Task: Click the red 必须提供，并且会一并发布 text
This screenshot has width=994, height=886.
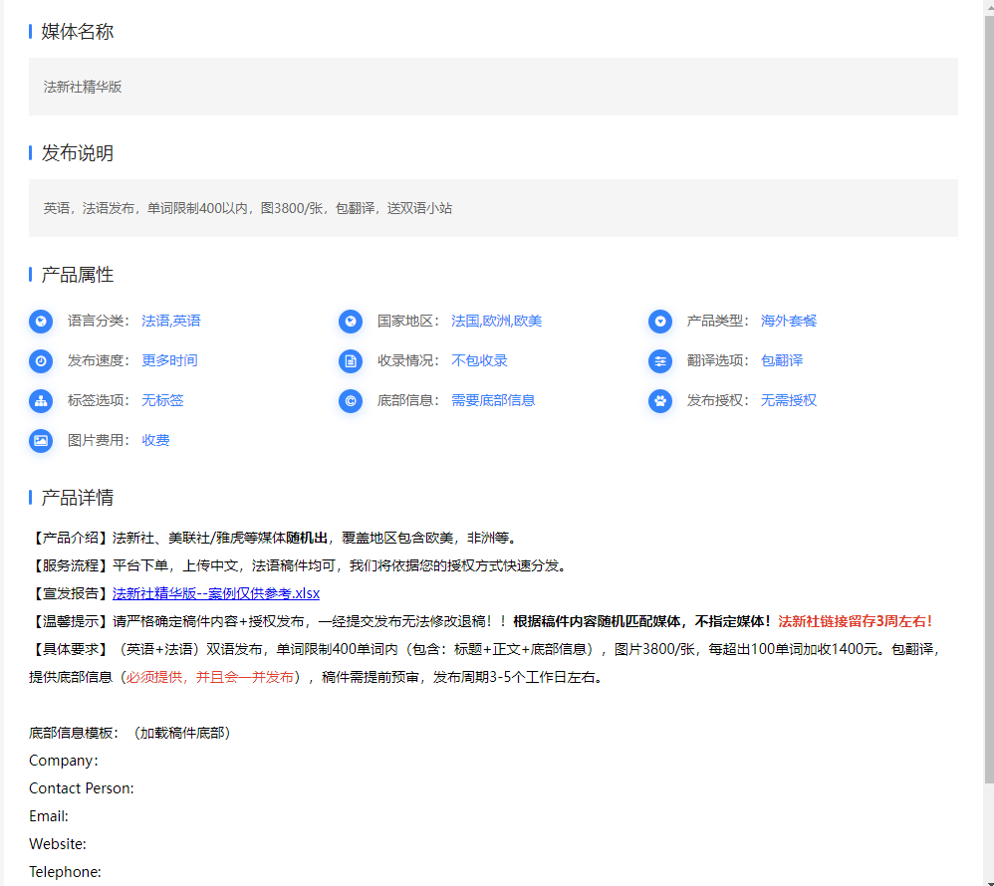Action: tap(210, 677)
